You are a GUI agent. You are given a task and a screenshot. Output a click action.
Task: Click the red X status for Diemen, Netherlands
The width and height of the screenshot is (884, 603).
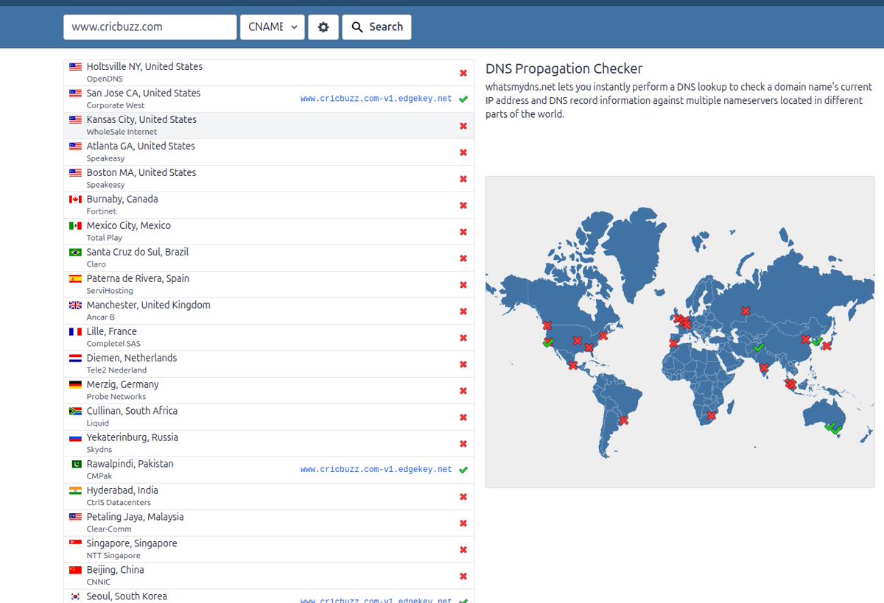point(463,364)
